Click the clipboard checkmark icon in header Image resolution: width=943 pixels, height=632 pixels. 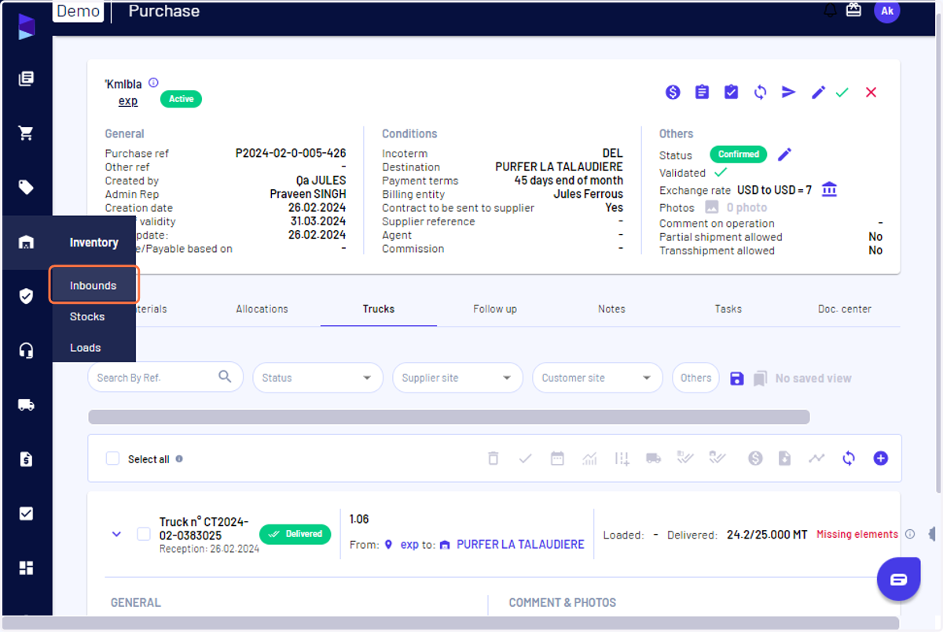tap(731, 92)
